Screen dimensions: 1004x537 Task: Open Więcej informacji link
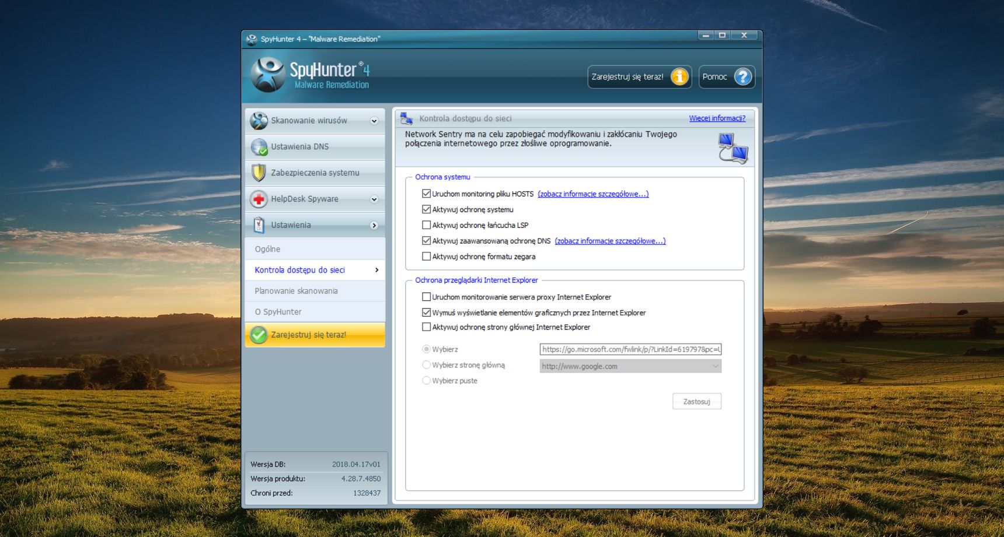[x=717, y=118]
